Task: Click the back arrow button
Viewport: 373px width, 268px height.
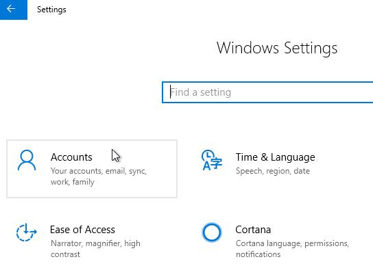Action: pyautogui.click(x=14, y=10)
